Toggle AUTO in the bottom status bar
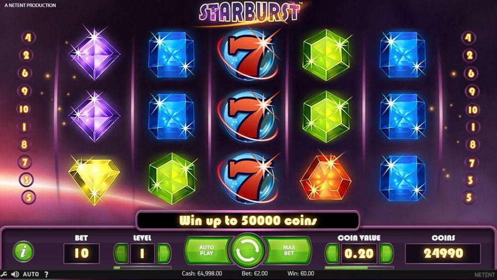This screenshot has width=497, height=280. (x=31, y=274)
